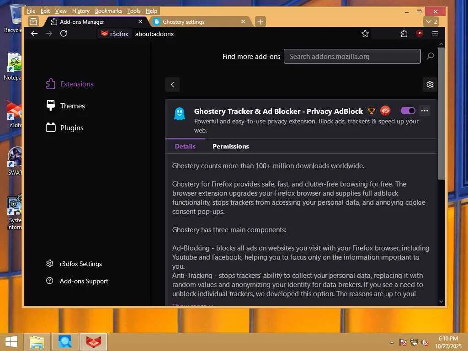Open r3dfox Settings link
This screenshot has width=468, height=351.
point(74,264)
